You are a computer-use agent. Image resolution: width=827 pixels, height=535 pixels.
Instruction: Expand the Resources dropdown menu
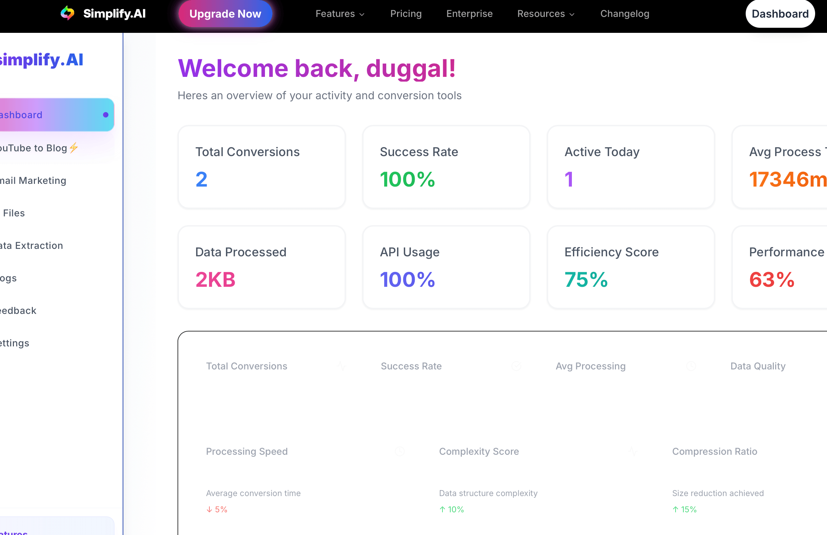545,14
